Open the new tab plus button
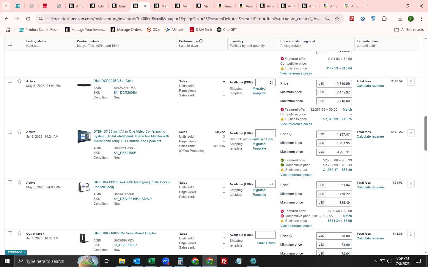The height and width of the screenshot is (267, 428). pos(367,6)
